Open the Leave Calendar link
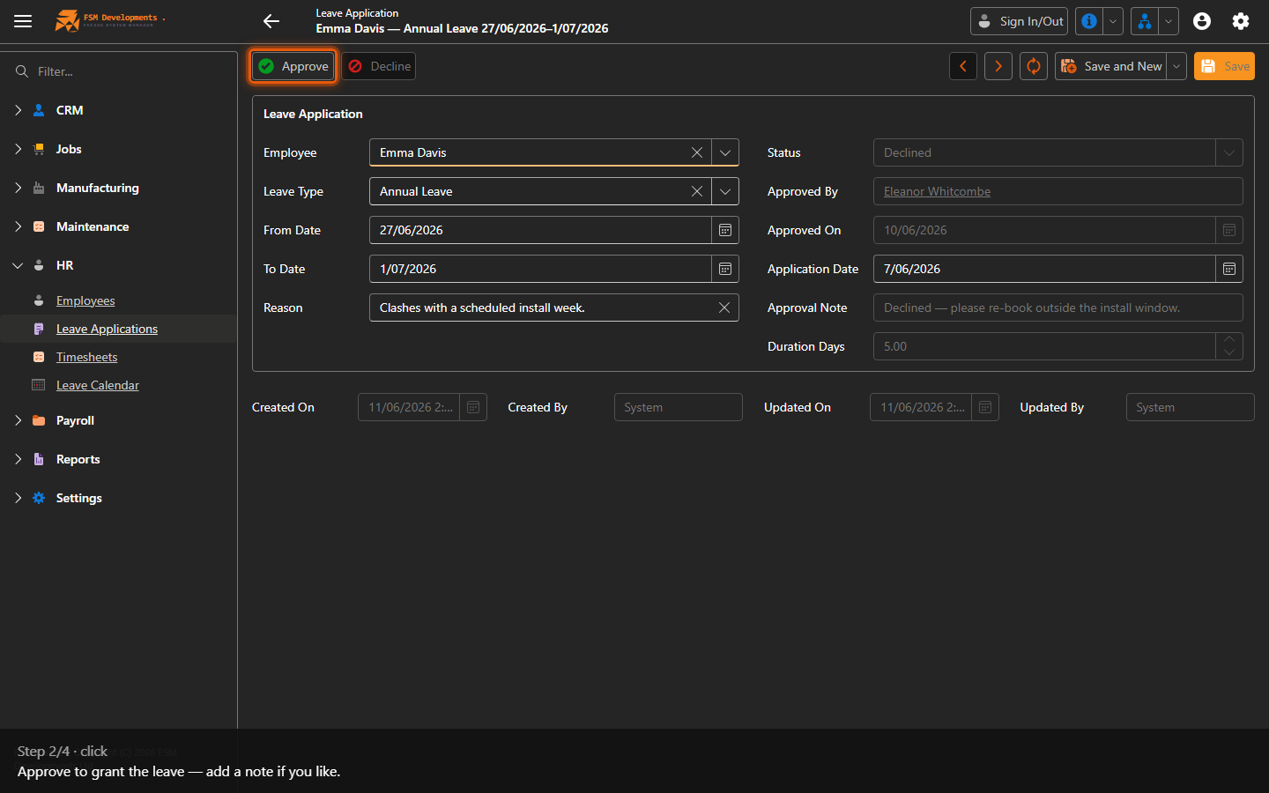Image resolution: width=1269 pixels, height=793 pixels. (98, 385)
